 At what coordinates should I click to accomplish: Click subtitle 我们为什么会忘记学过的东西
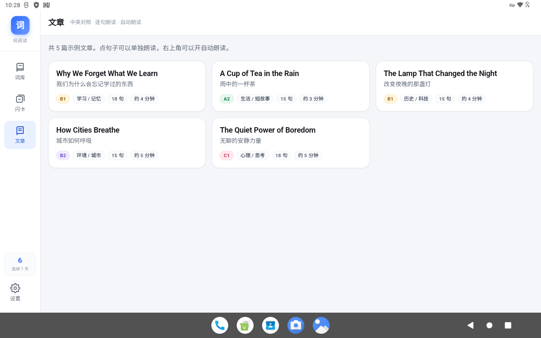point(95,84)
